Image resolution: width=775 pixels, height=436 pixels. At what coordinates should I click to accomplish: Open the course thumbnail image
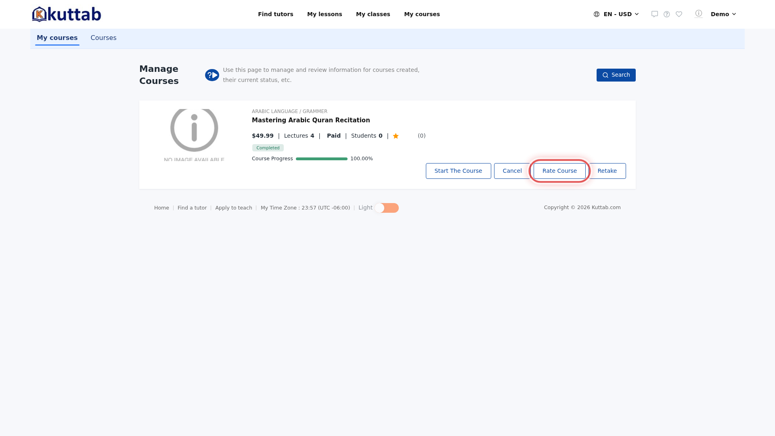pos(194,135)
